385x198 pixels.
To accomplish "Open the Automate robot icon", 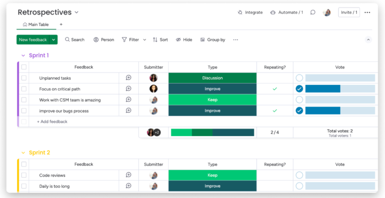I will click(x=273, y=12).
